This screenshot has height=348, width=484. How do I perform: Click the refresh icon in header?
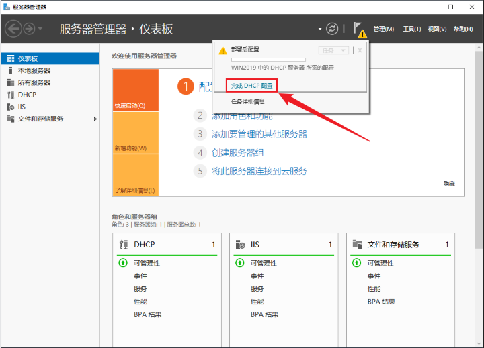(332, 29)
